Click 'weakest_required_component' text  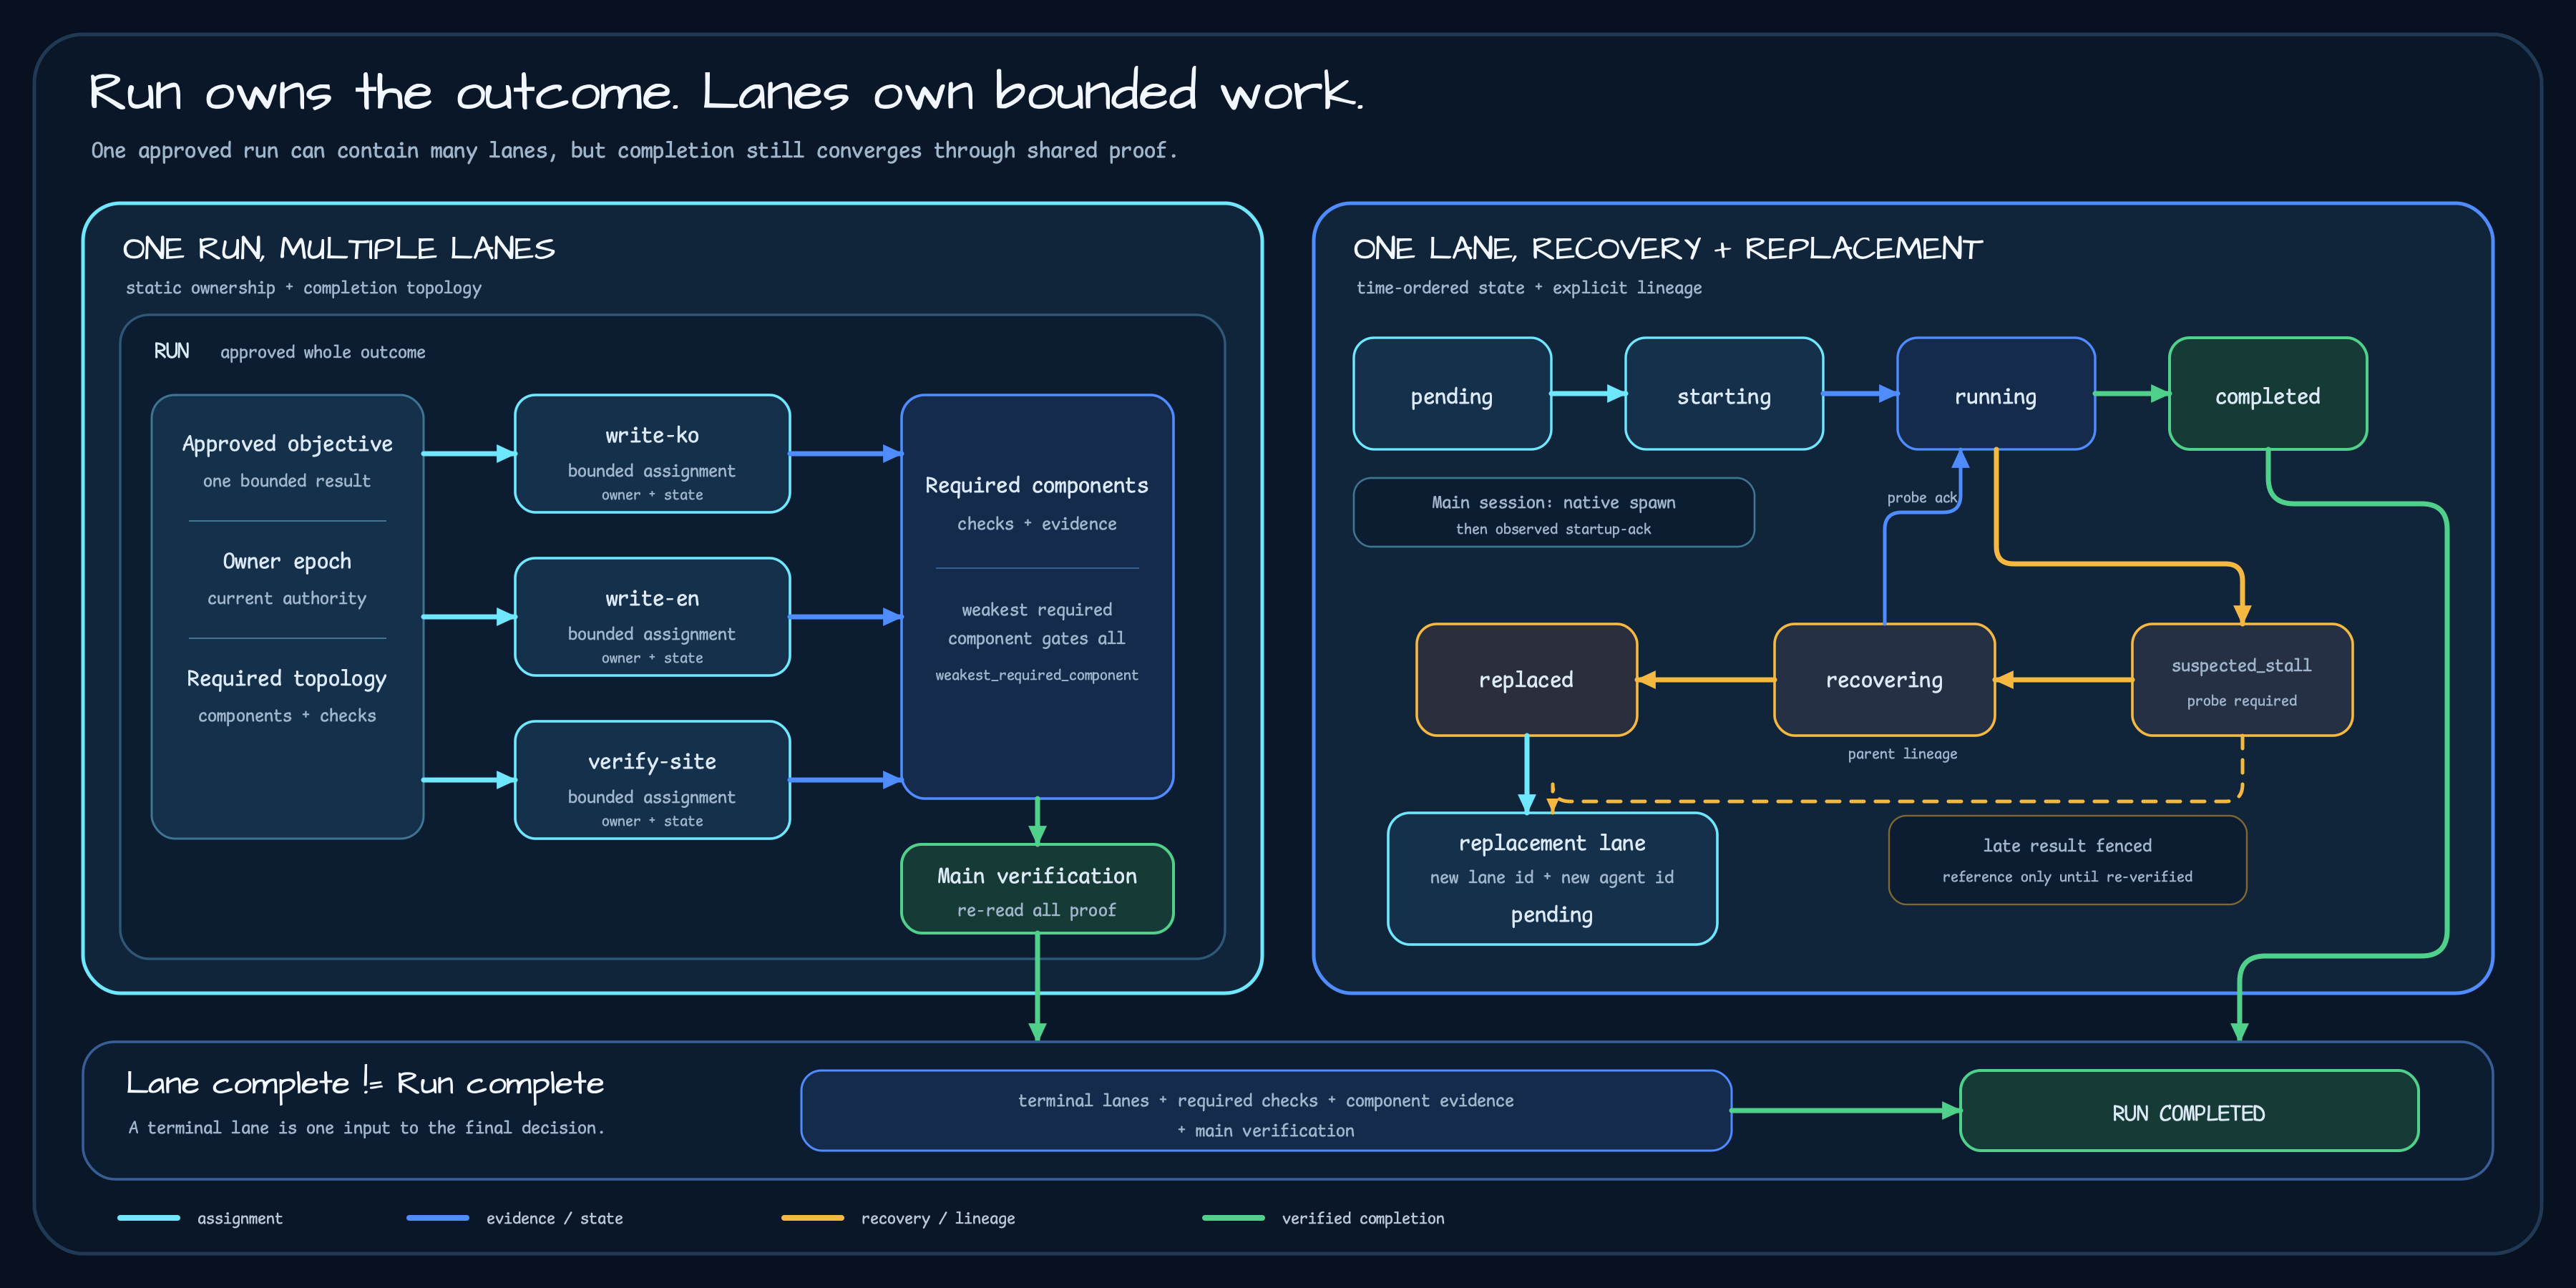click(1037, 675)
